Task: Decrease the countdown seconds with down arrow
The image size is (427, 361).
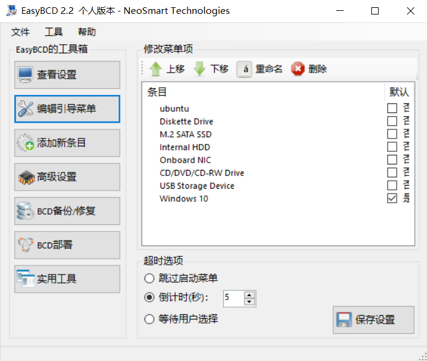Action: pyautogui.click(x=249, y=302)
